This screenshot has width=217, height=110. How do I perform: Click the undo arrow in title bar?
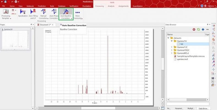[x=9, y=2]
